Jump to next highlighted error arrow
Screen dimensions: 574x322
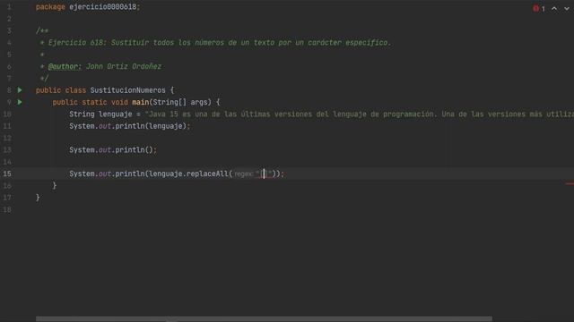(567, 8)
